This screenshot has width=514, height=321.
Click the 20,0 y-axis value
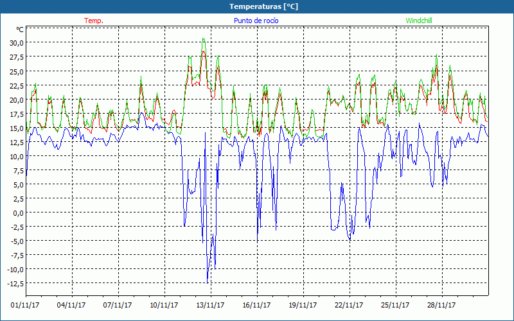17,100
